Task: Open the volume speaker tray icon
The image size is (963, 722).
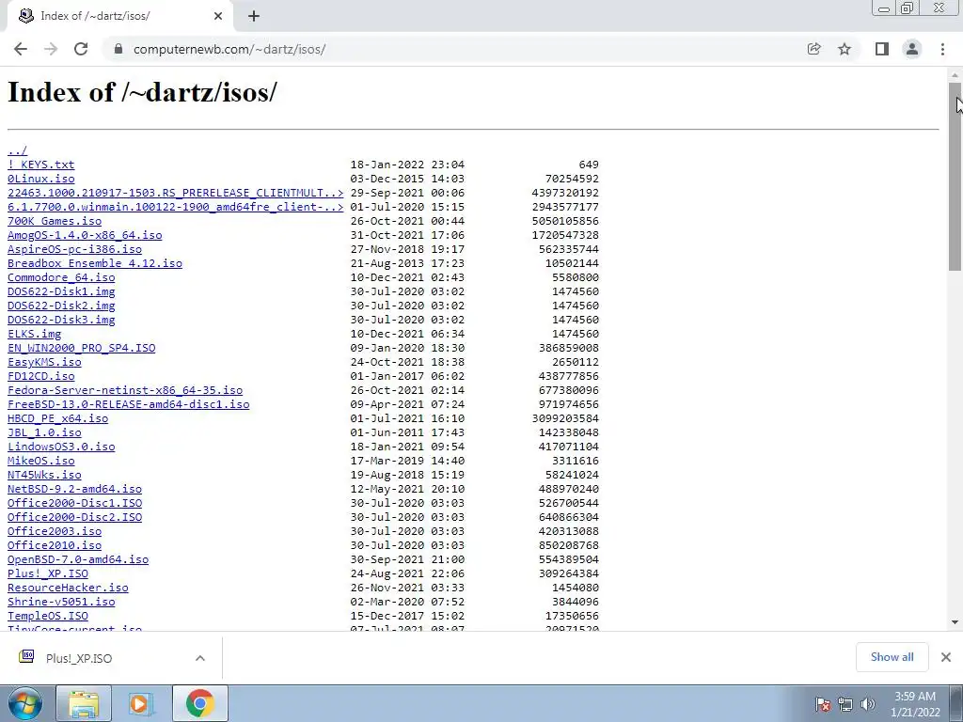Action: click(867, 703)
